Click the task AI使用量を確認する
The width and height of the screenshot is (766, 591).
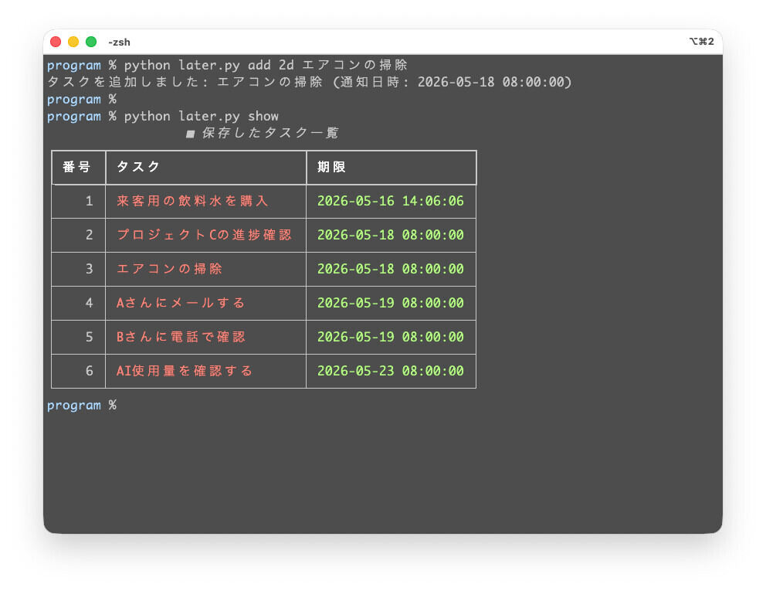click(185, 371)
